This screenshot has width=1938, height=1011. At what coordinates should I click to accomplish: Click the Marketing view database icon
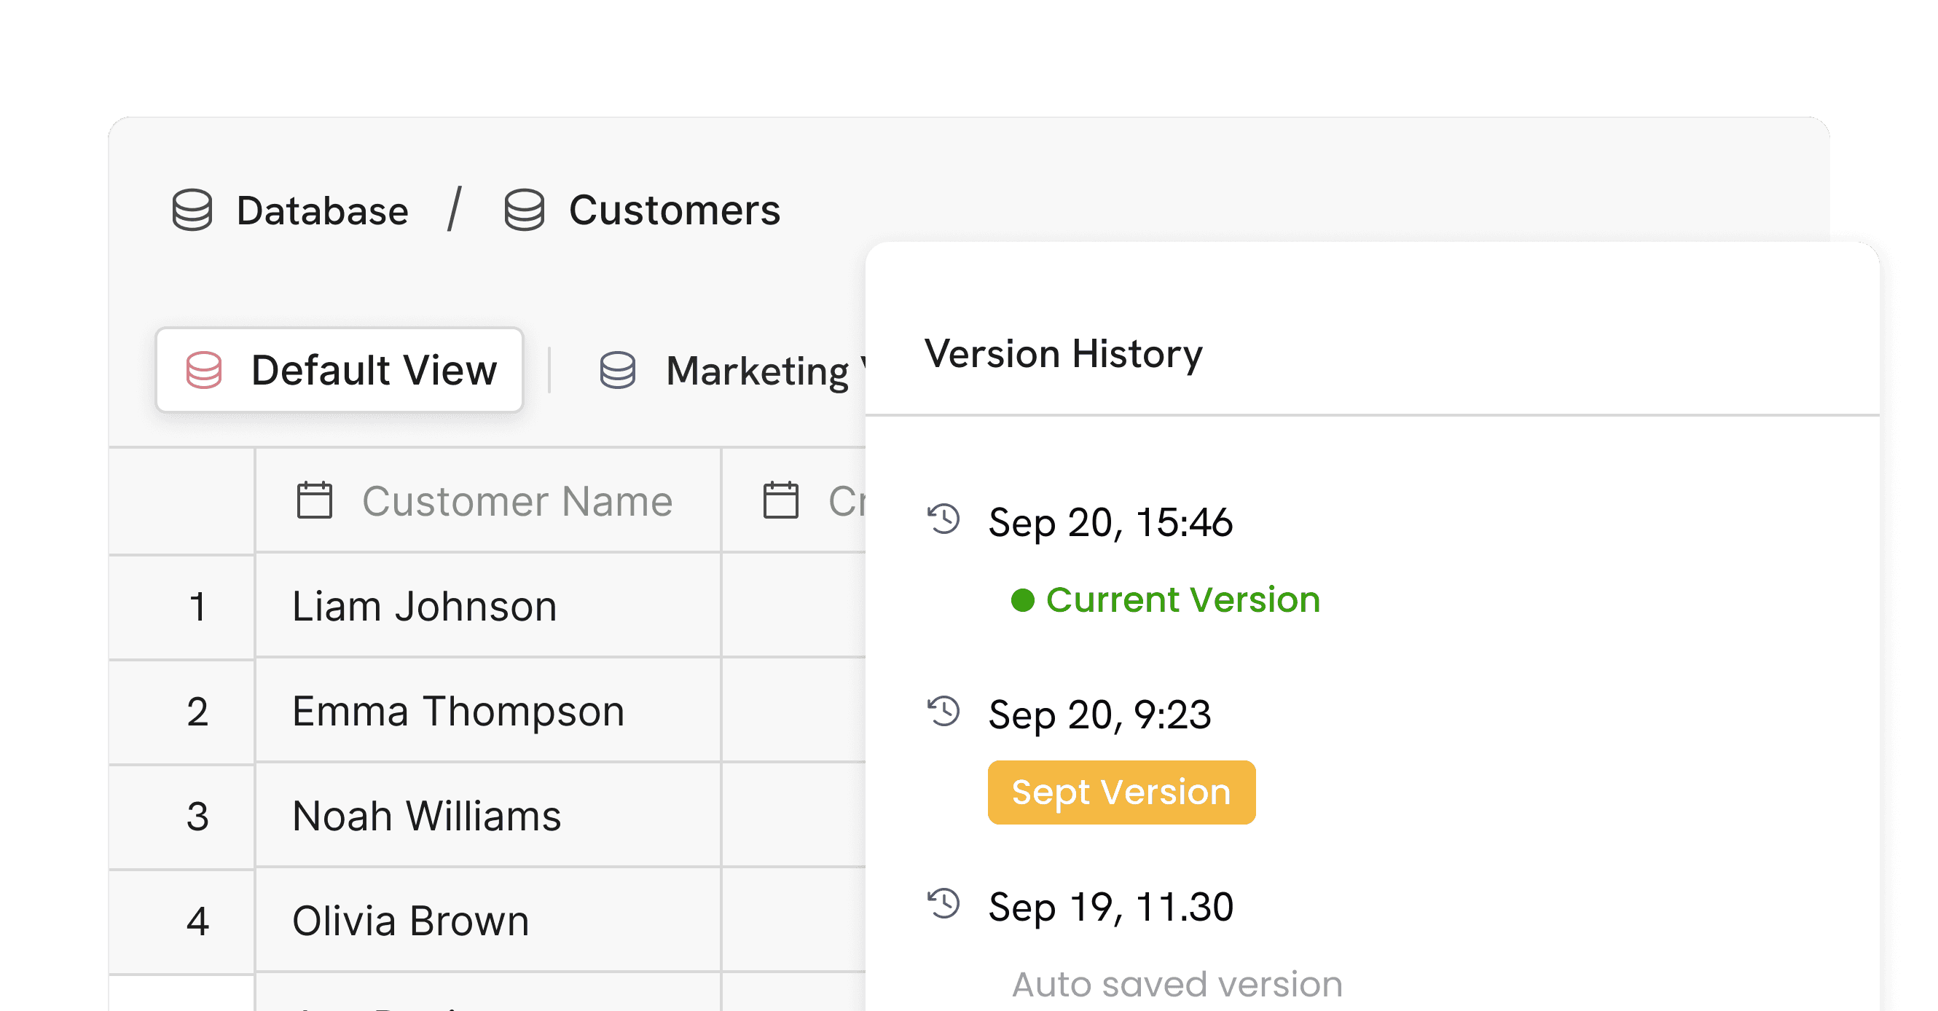pos(618,370)
